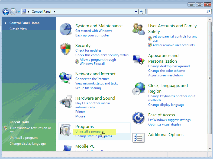Open Network and Internet category

coord(95,74)
